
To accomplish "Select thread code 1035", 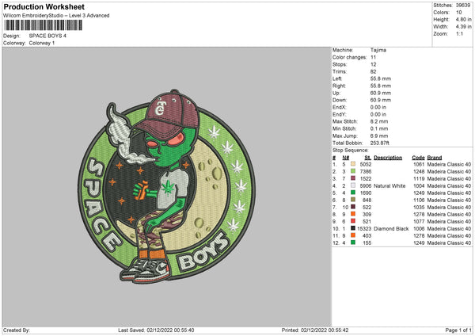I will point(419,207).
